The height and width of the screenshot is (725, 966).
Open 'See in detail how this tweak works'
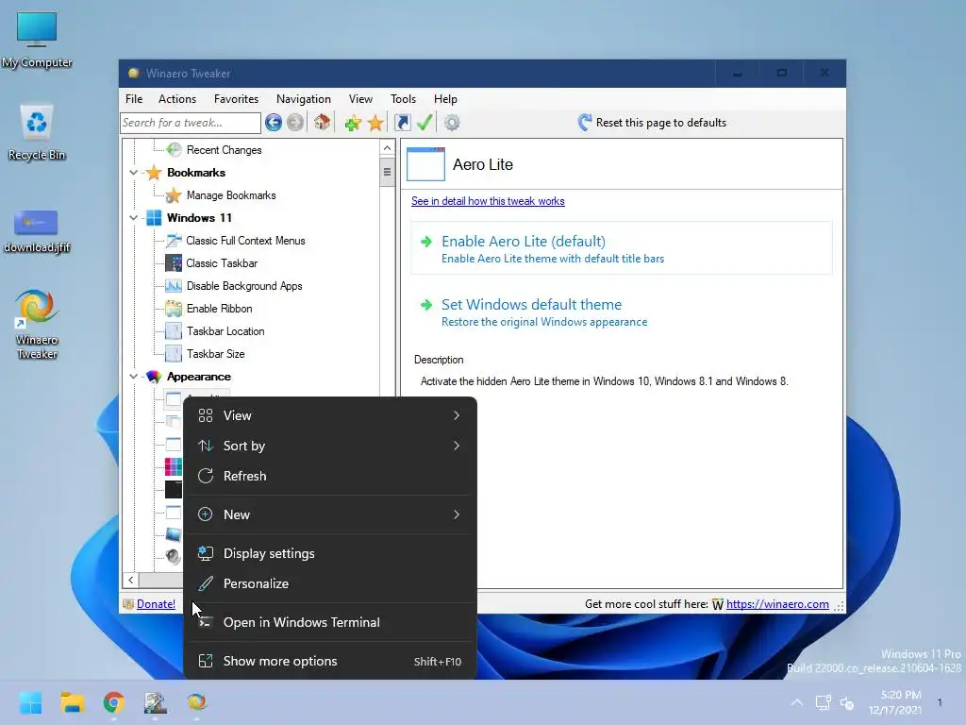click(488, 201)
